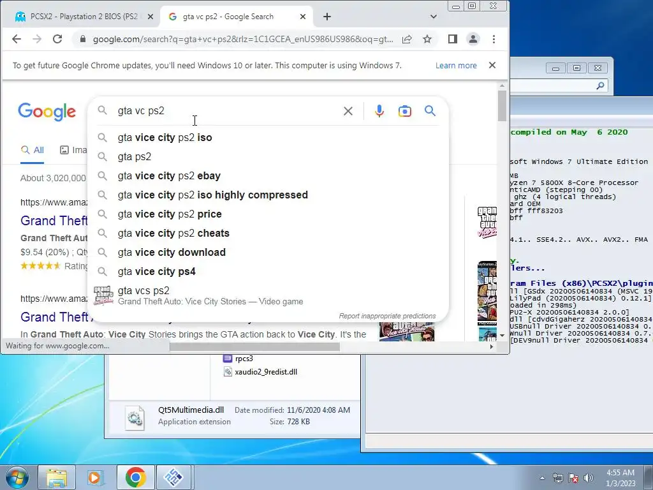Click the vertical scrollbar thumb in Chrome
The image size is (653, 490).
click(503, 106)
